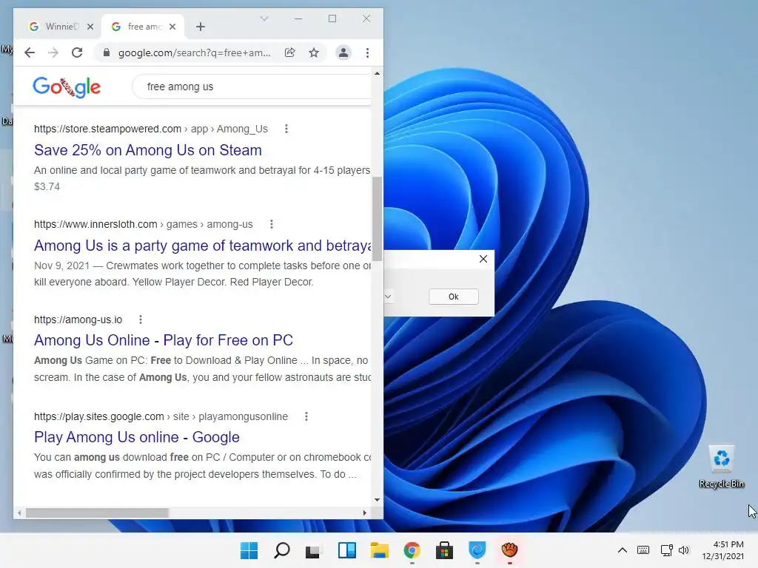Share this page using the share icon
Viewport: 758px width, 568px height.
coord(289,53)
